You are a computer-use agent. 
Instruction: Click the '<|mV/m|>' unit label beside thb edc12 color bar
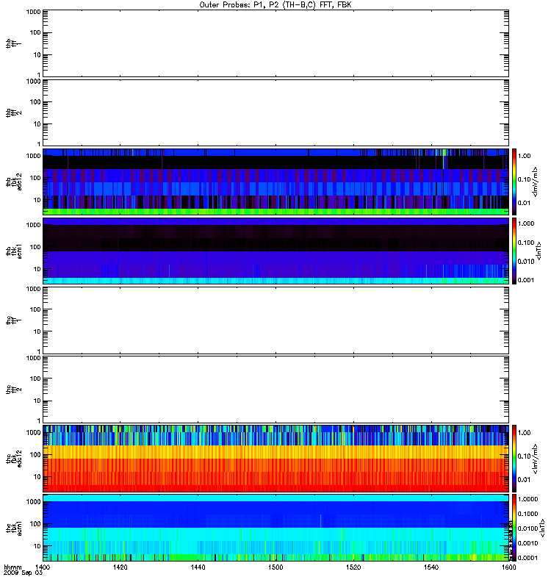[536, 182]
